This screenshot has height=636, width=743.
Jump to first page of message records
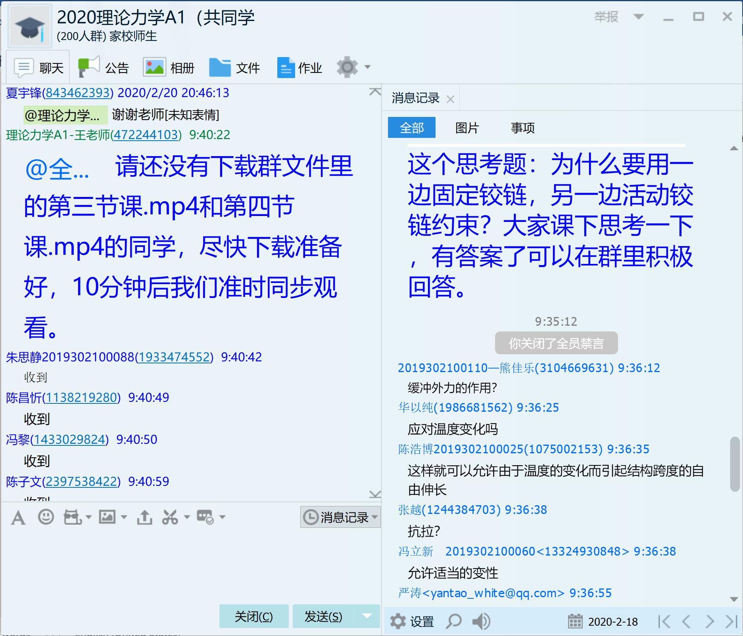pos(664,621)
